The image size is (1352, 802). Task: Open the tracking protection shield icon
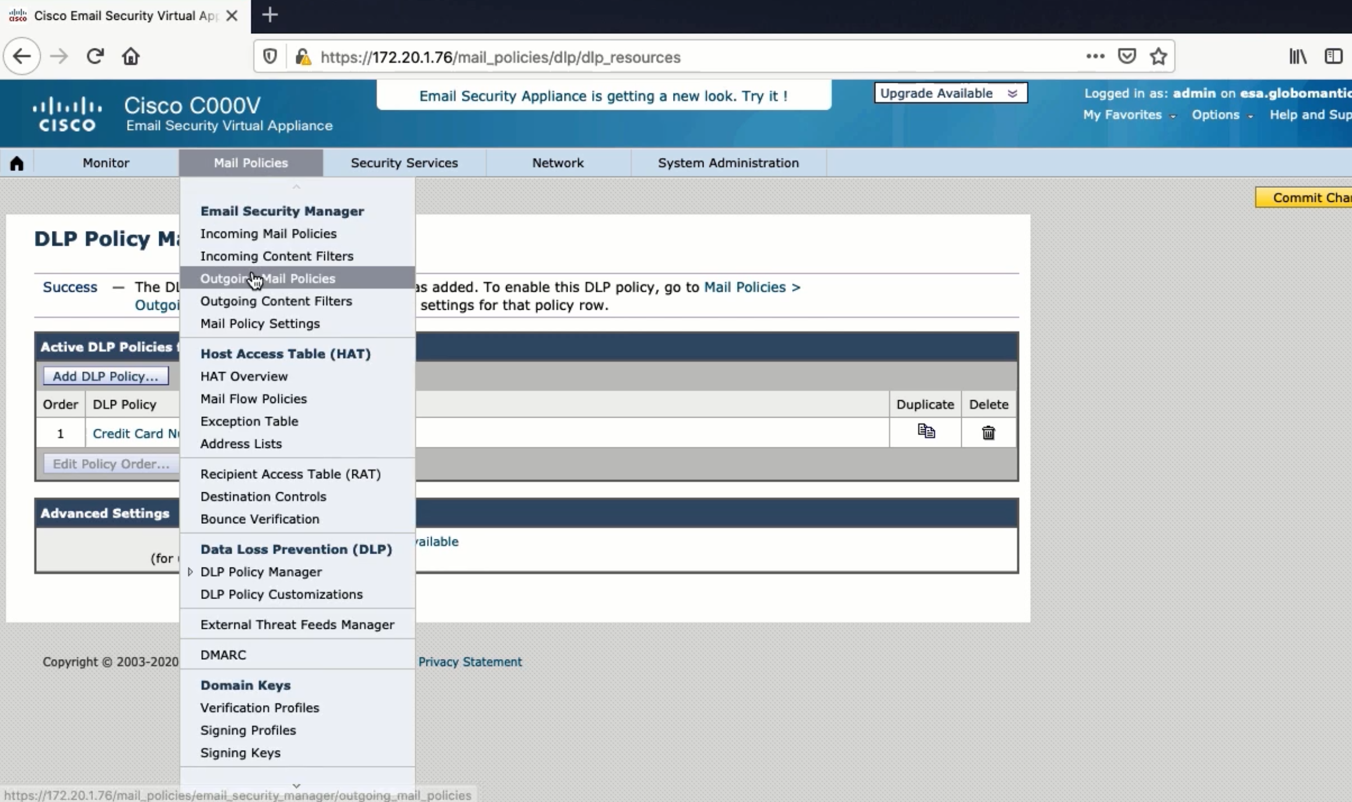pyautogui.click(x=270, y=57)
